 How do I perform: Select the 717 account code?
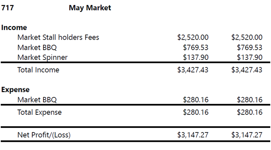[x=7, y=8]
